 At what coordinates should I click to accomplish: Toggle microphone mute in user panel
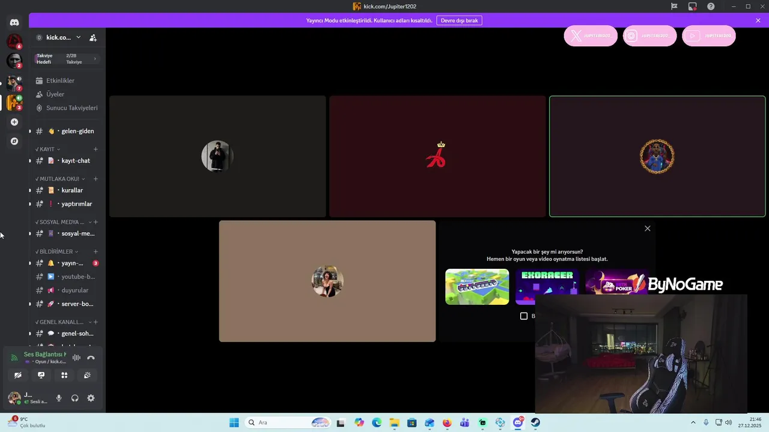coord(59,398)
